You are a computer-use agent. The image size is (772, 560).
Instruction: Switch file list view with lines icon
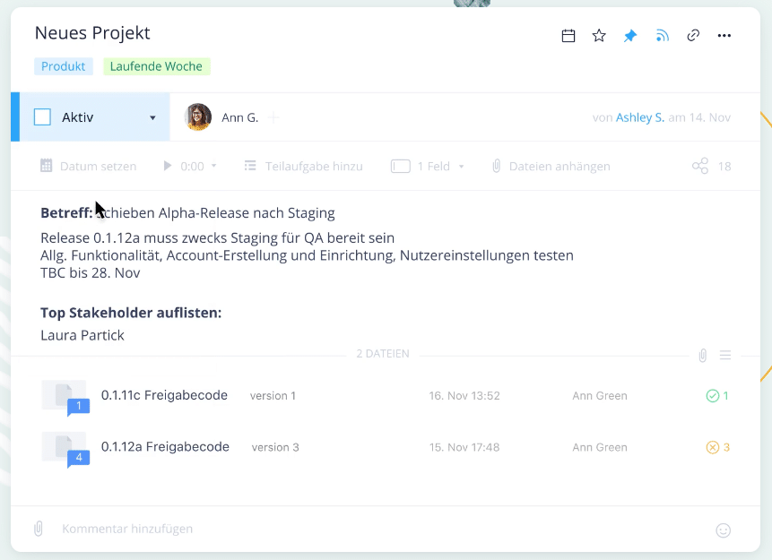click(x=725, y=355)
